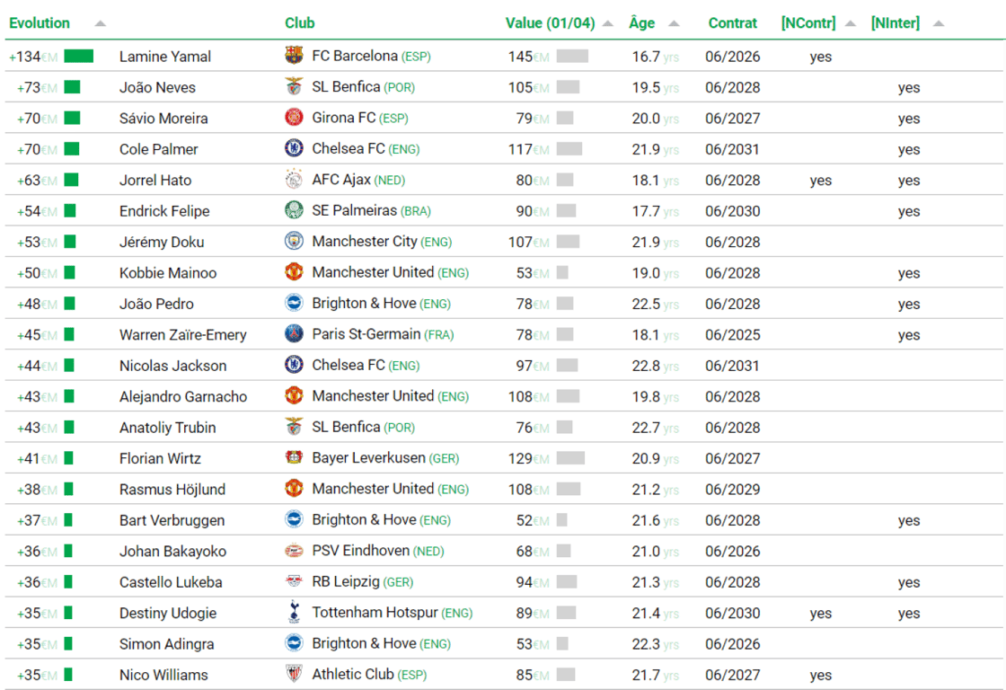Click the Contrat column header
The image size is (1006, 690).
pos(732,23)
